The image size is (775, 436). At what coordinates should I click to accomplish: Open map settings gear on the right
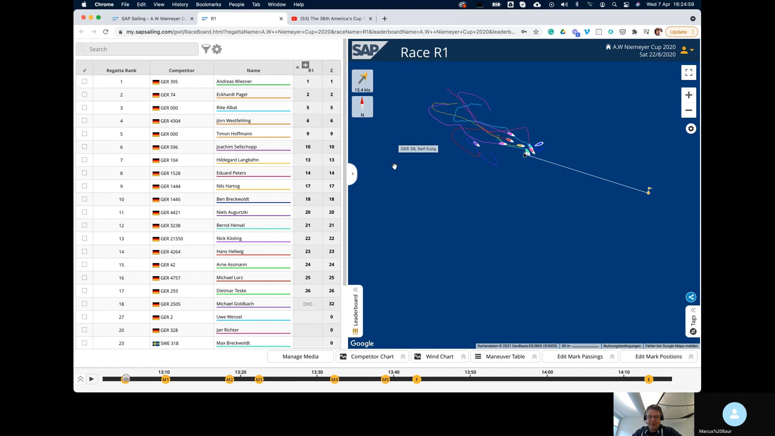(691, 129)
